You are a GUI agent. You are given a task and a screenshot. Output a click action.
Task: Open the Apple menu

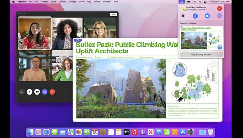tap(13, 2)
